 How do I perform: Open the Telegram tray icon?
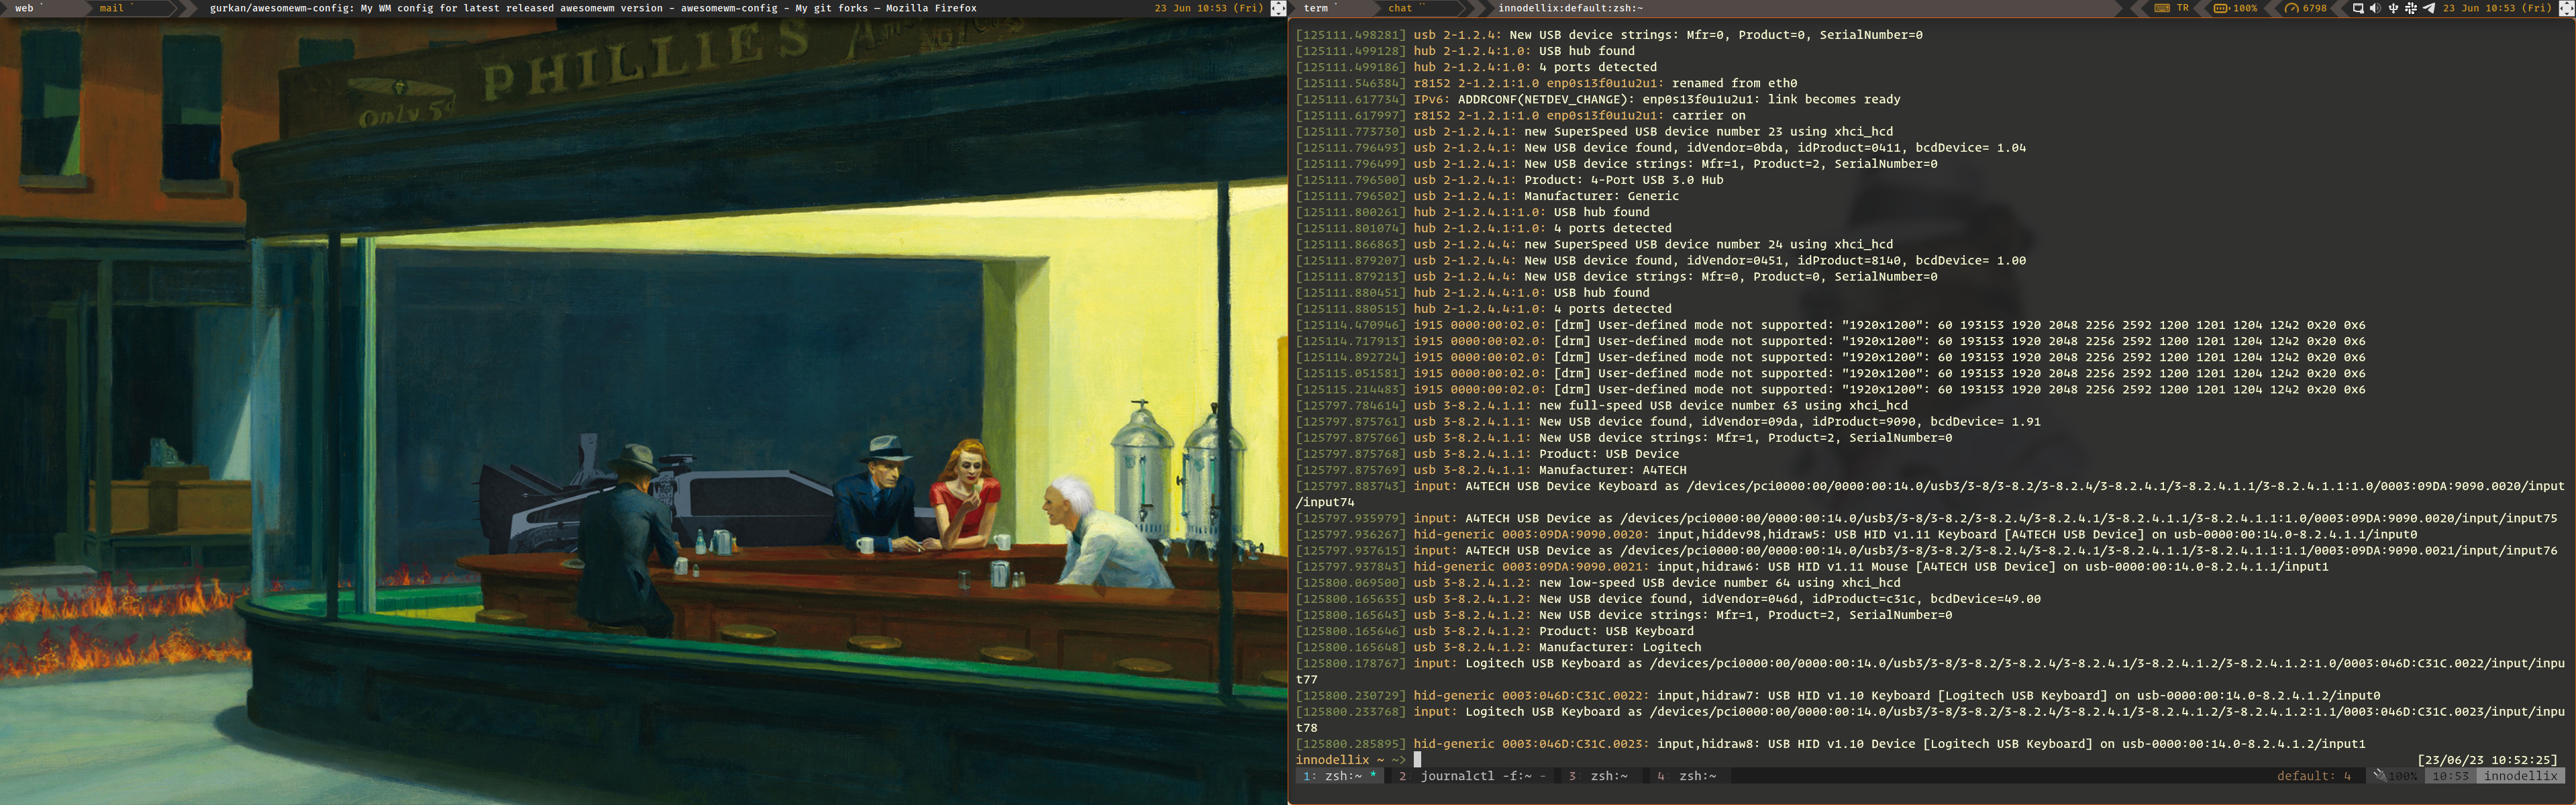click(2429, 8)
